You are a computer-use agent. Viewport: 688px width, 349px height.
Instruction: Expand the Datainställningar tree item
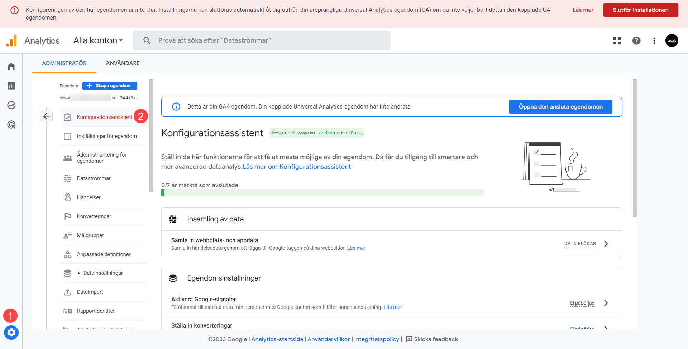[79, 273]
